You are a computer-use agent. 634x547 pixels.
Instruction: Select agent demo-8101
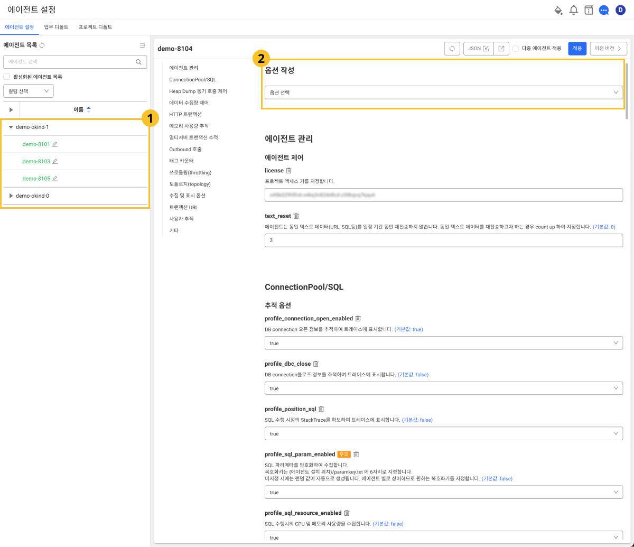pos(36,144)
